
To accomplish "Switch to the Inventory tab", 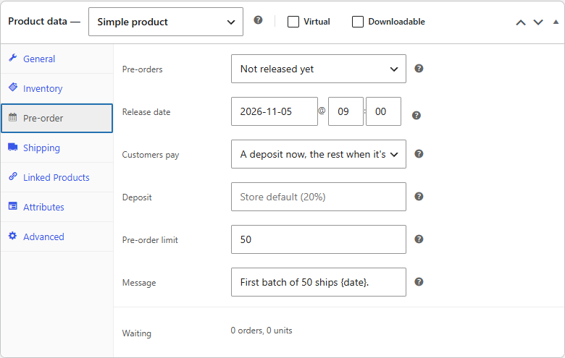I will coord(57,88).
